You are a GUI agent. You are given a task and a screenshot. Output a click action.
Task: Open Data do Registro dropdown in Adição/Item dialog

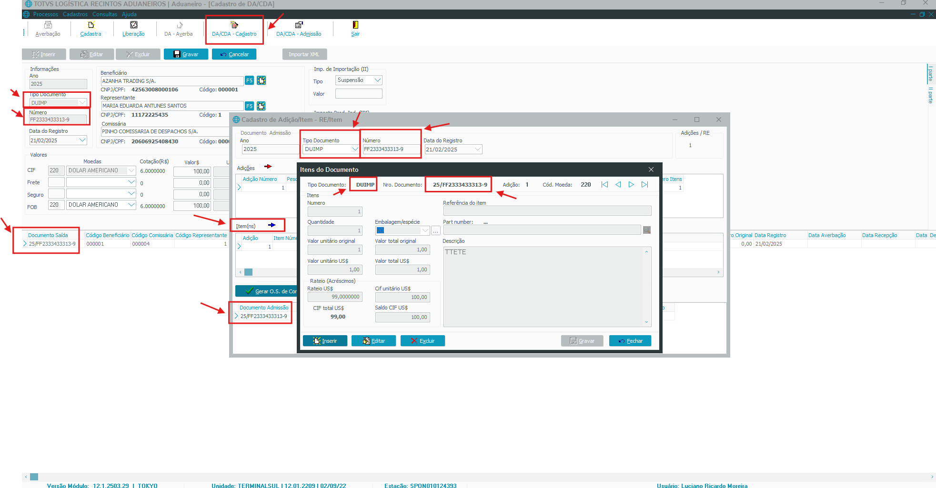pyautogui.click(x=478, y=149)
